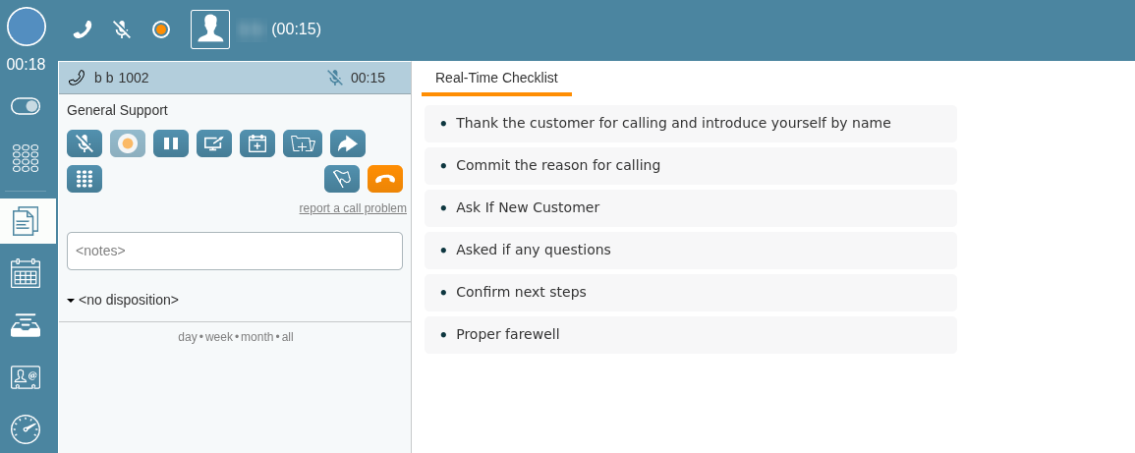Viewport: 1135px width, 453px height.
Task: Transfer the call with the forward arrow
Action: (x=348, y=143)
